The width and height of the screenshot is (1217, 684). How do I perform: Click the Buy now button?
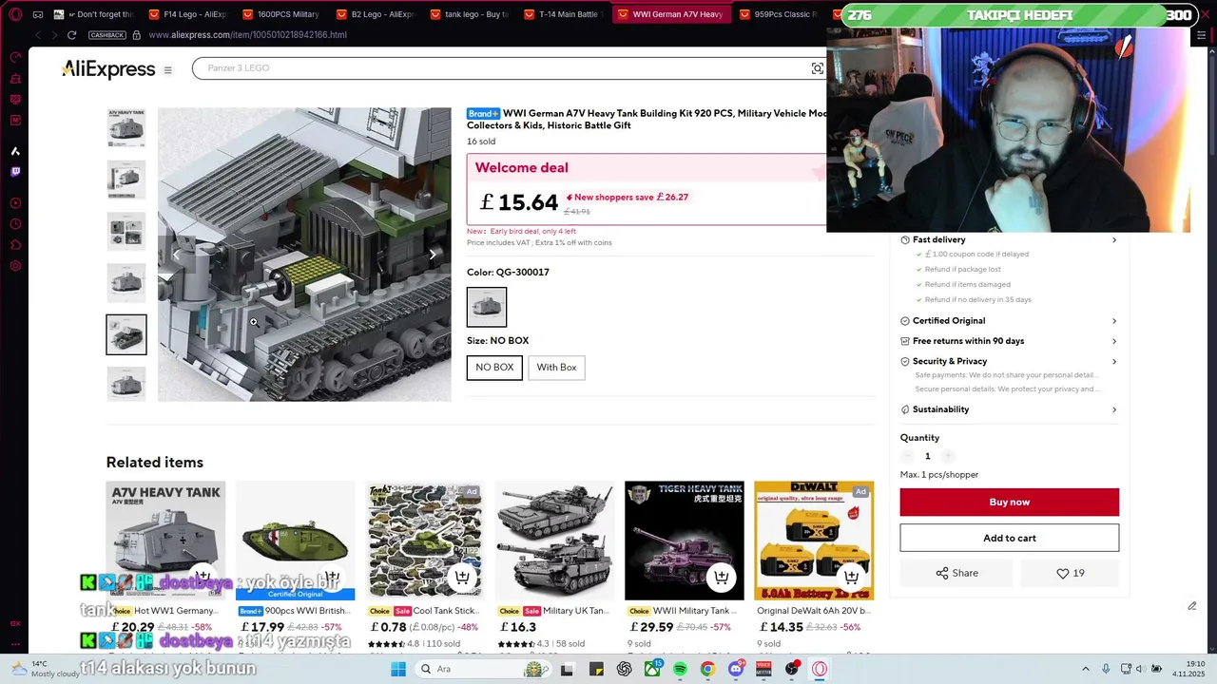[1009, 502]
